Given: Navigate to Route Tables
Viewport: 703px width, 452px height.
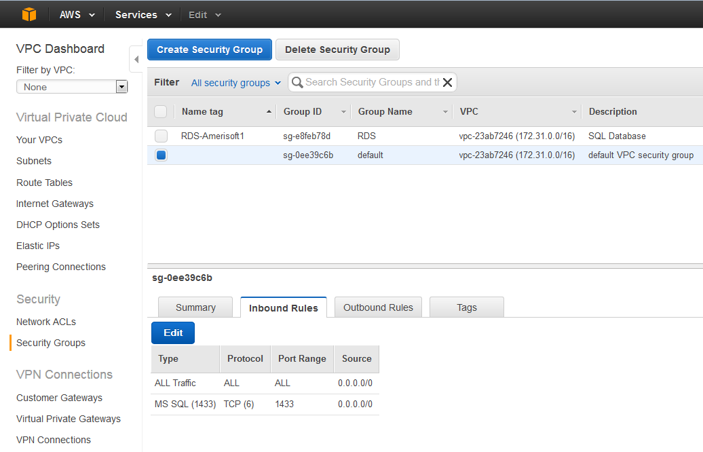Looking at the screenshot, I should [x=44, y=183].
